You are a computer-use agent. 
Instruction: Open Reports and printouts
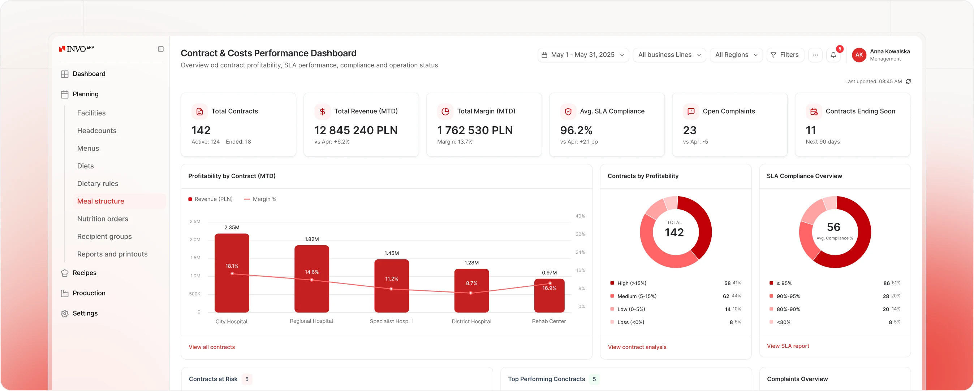coord(112,254)
